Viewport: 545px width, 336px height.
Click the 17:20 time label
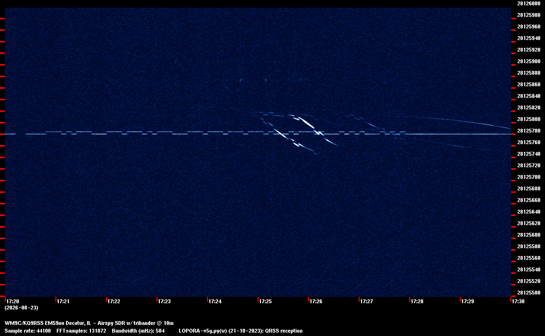click(x=13, y=301)
